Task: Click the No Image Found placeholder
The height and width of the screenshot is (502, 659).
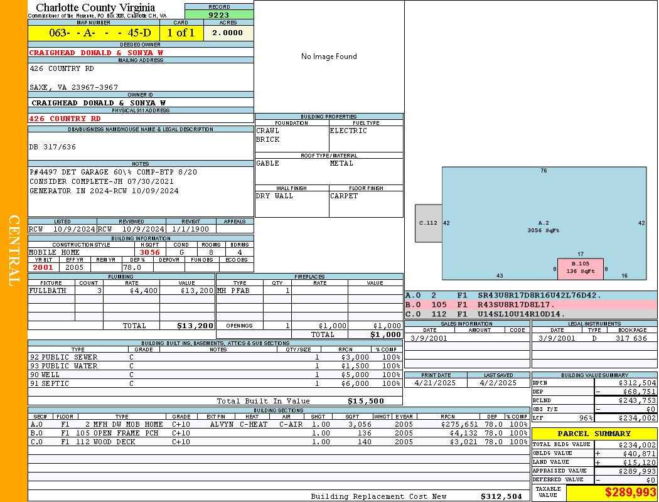Action: point(329,56)
